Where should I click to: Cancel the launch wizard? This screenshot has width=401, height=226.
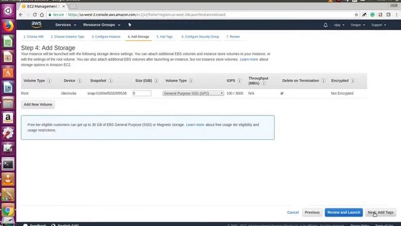[x=293, y=212]
